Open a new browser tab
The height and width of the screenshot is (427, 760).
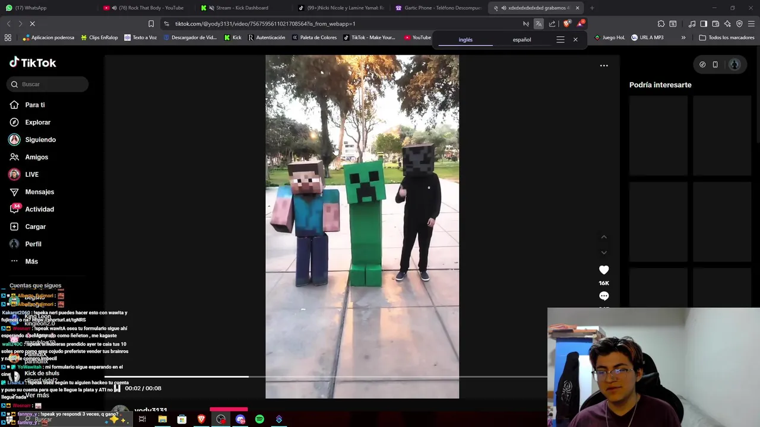coord(592,8)
